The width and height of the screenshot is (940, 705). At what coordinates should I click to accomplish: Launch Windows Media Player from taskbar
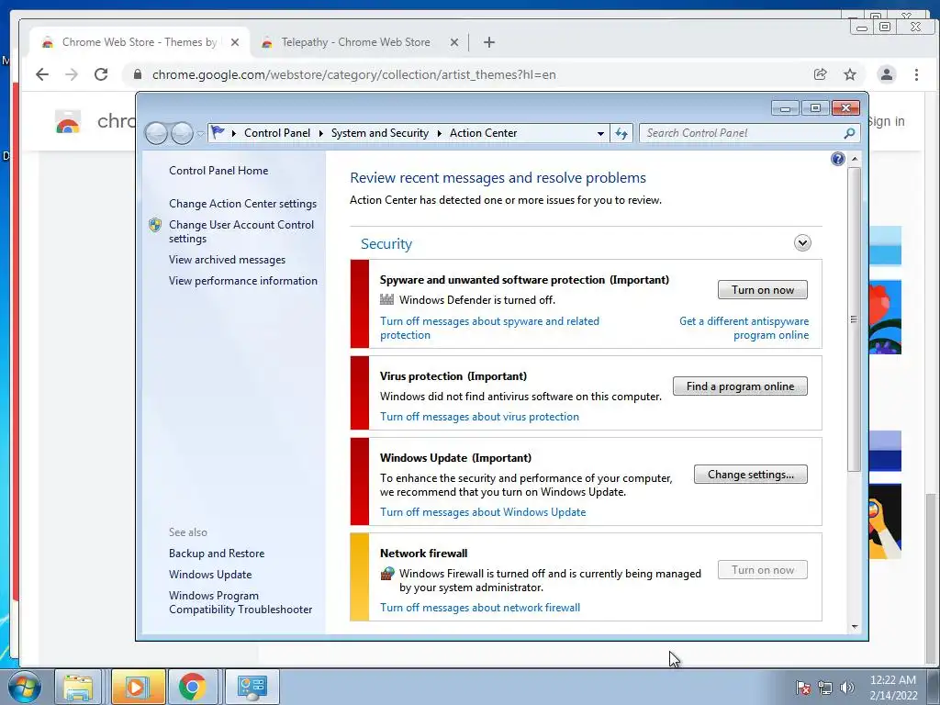point(137,687)
